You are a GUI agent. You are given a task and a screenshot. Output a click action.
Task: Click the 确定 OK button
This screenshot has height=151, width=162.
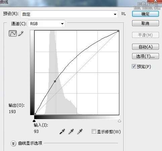146,14
